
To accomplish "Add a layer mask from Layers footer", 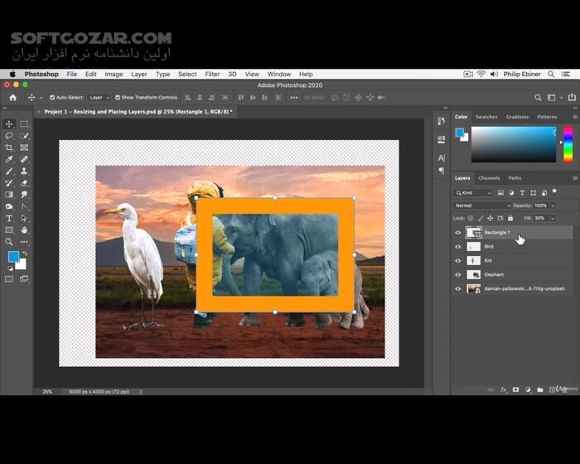I will tap(515, 389).
